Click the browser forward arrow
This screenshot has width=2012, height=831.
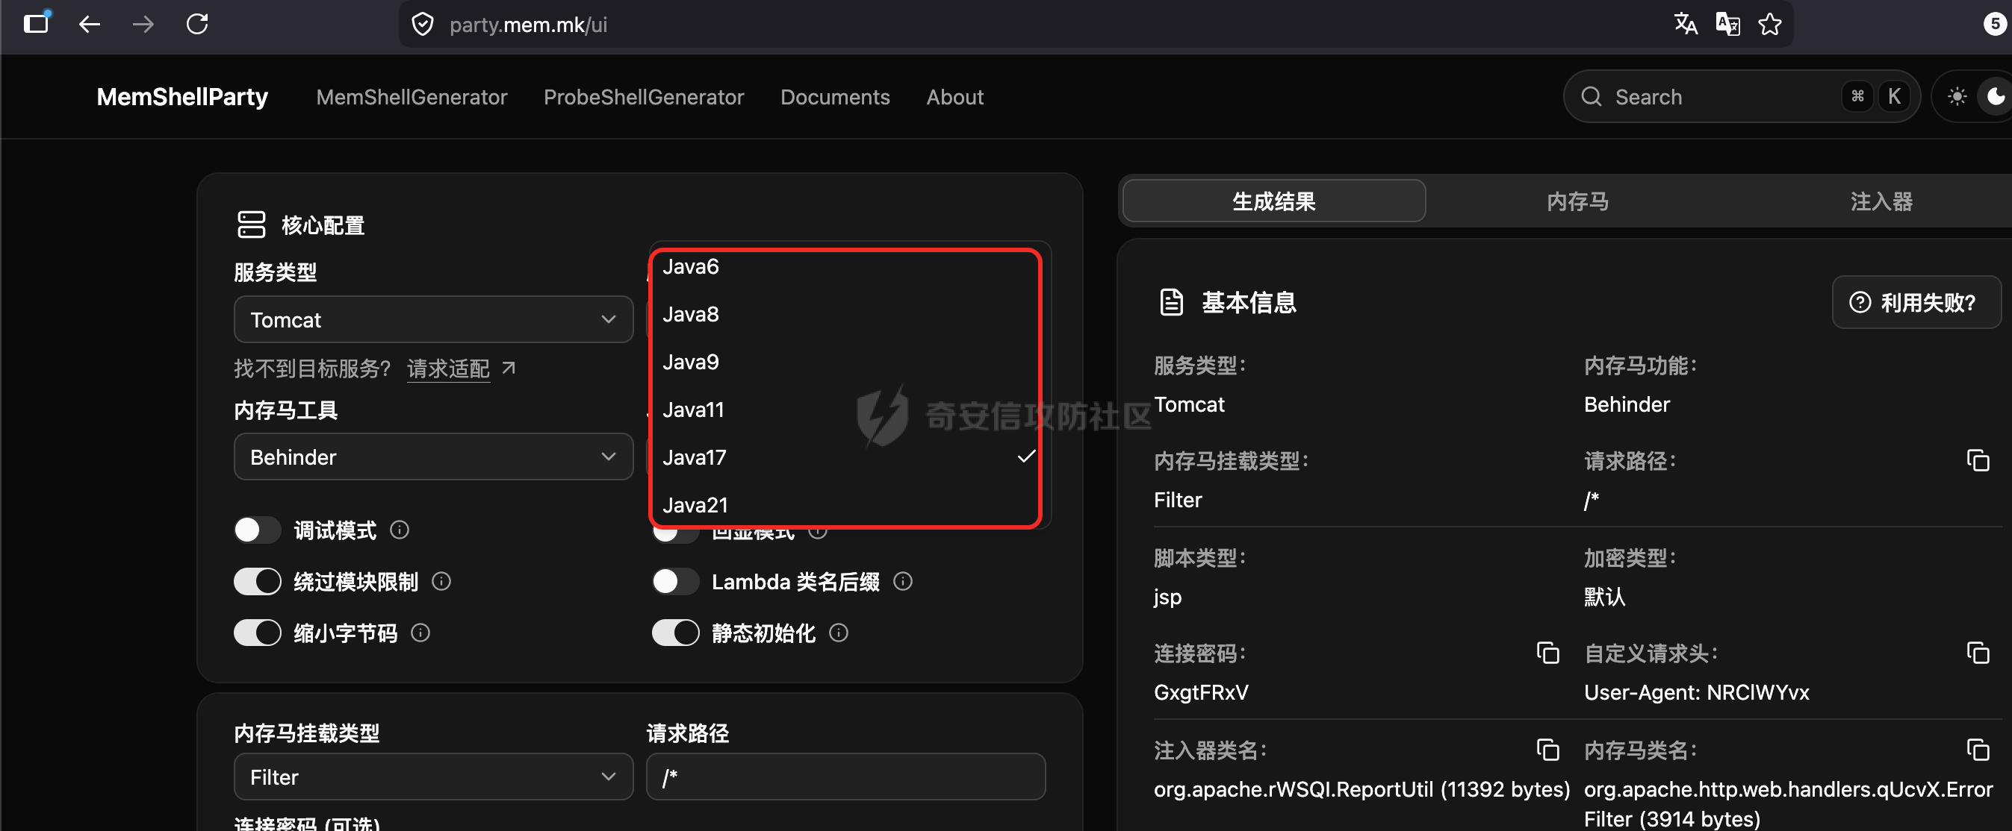(x=143, y=24)
